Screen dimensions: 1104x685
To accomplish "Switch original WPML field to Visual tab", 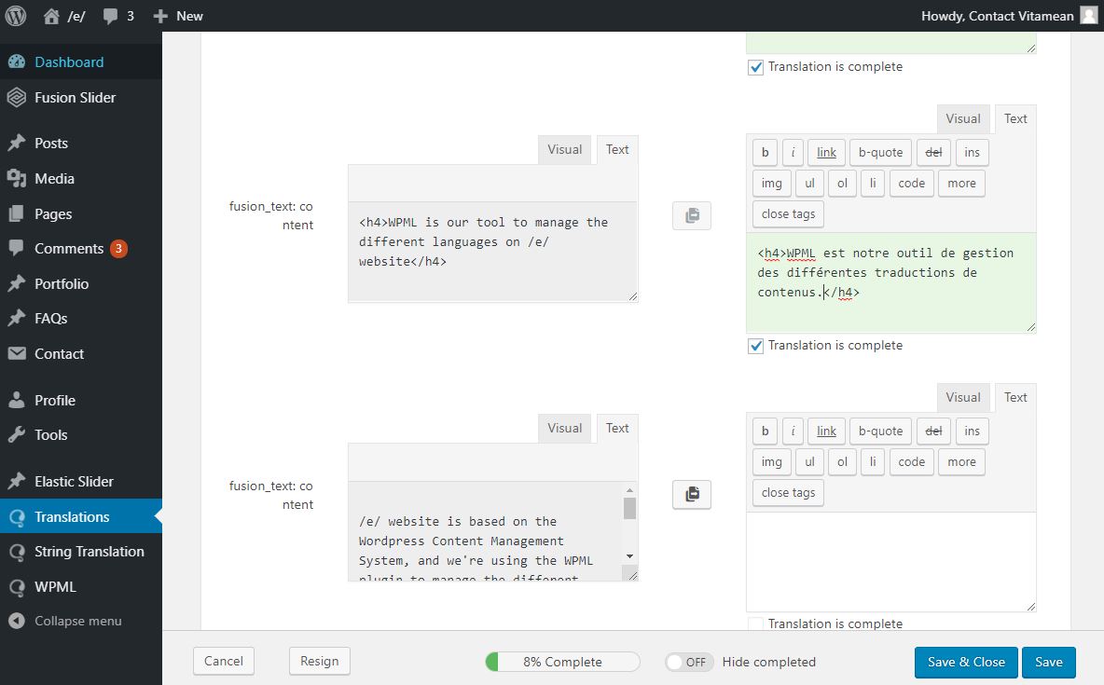I will (x=565, y=149).
